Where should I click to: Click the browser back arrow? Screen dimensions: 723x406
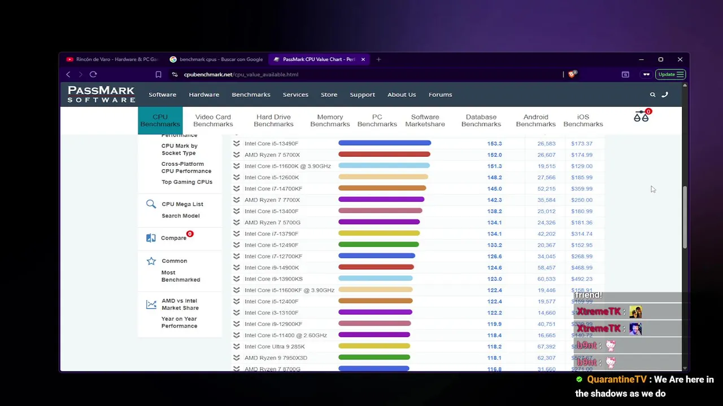68,74
